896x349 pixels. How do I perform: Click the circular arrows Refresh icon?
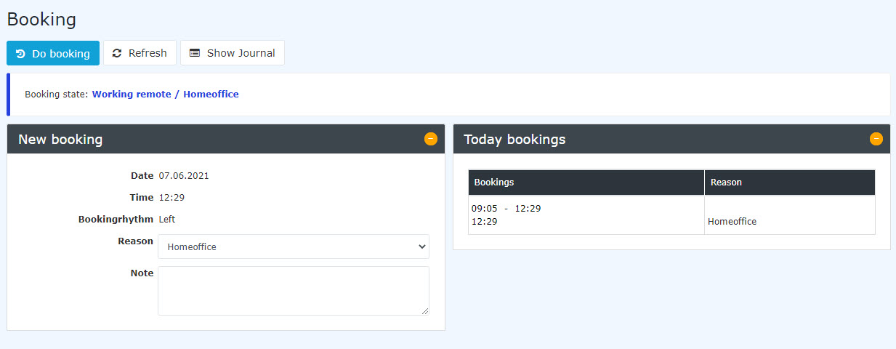[x=117, y=53]
